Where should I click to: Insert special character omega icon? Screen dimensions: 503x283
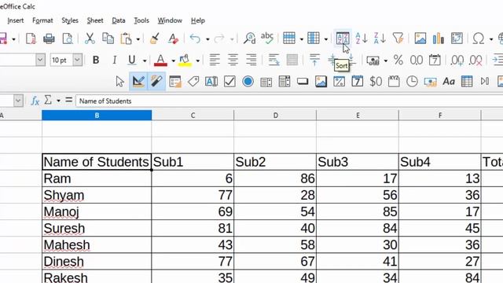pyautogui.click(x=479, y=39)
